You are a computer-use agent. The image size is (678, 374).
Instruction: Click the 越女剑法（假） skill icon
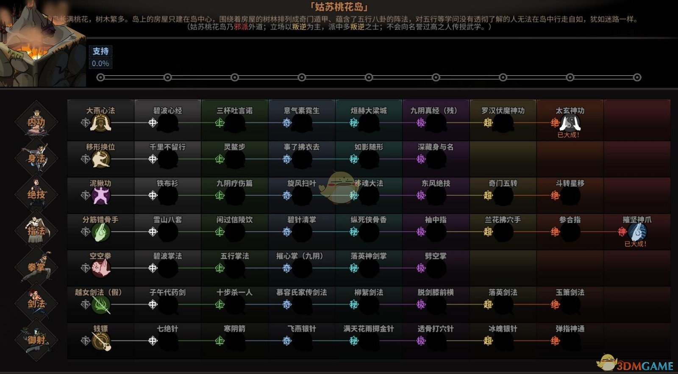click(101, 305)
